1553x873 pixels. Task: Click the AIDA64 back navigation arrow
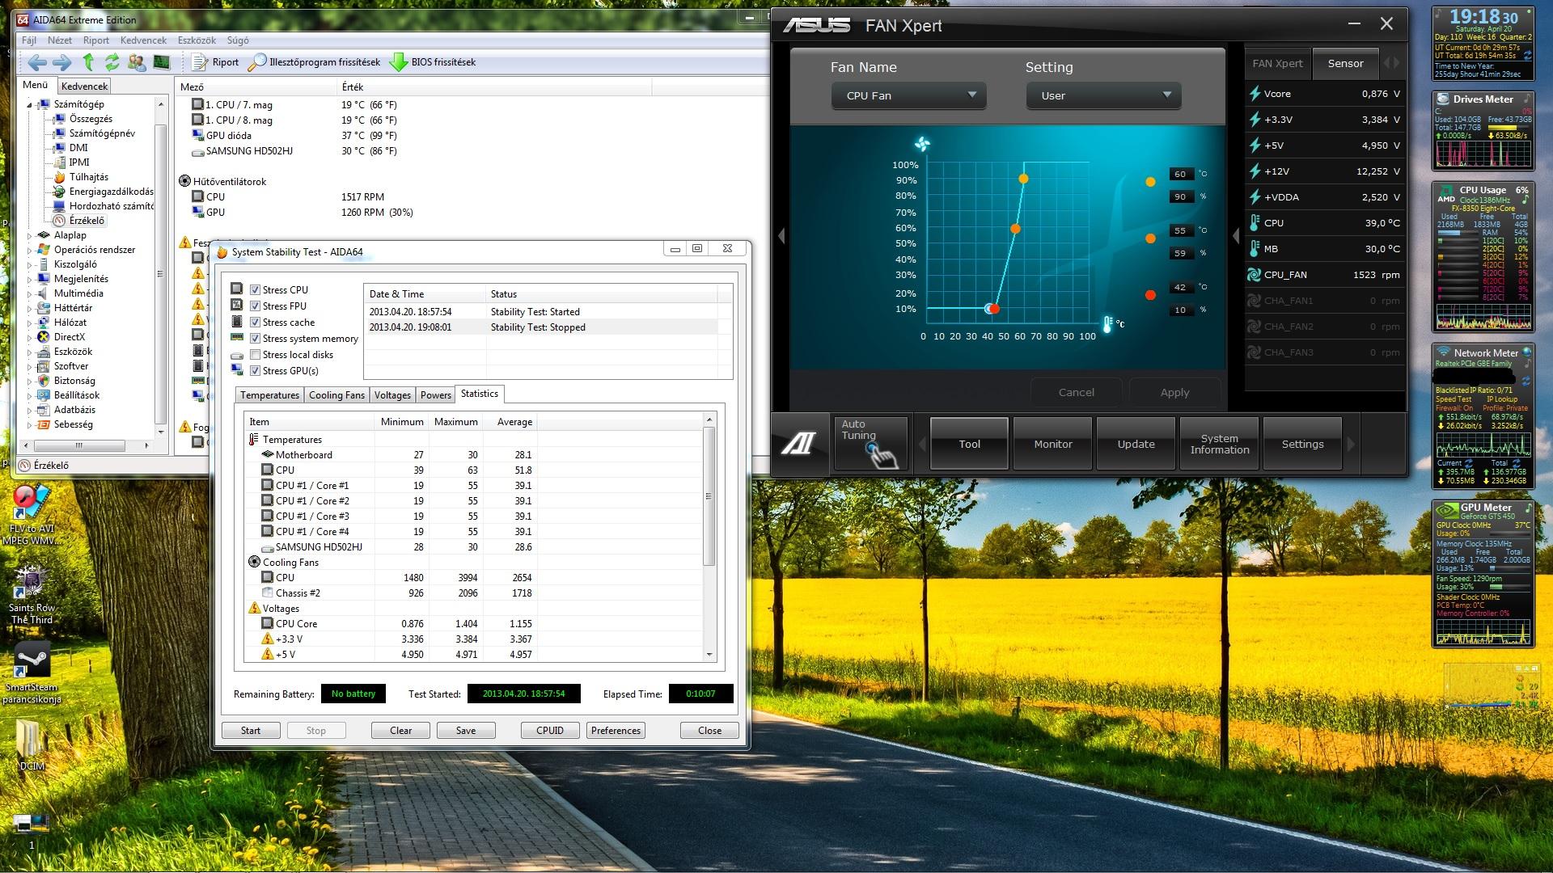click(x=36, y=62)
